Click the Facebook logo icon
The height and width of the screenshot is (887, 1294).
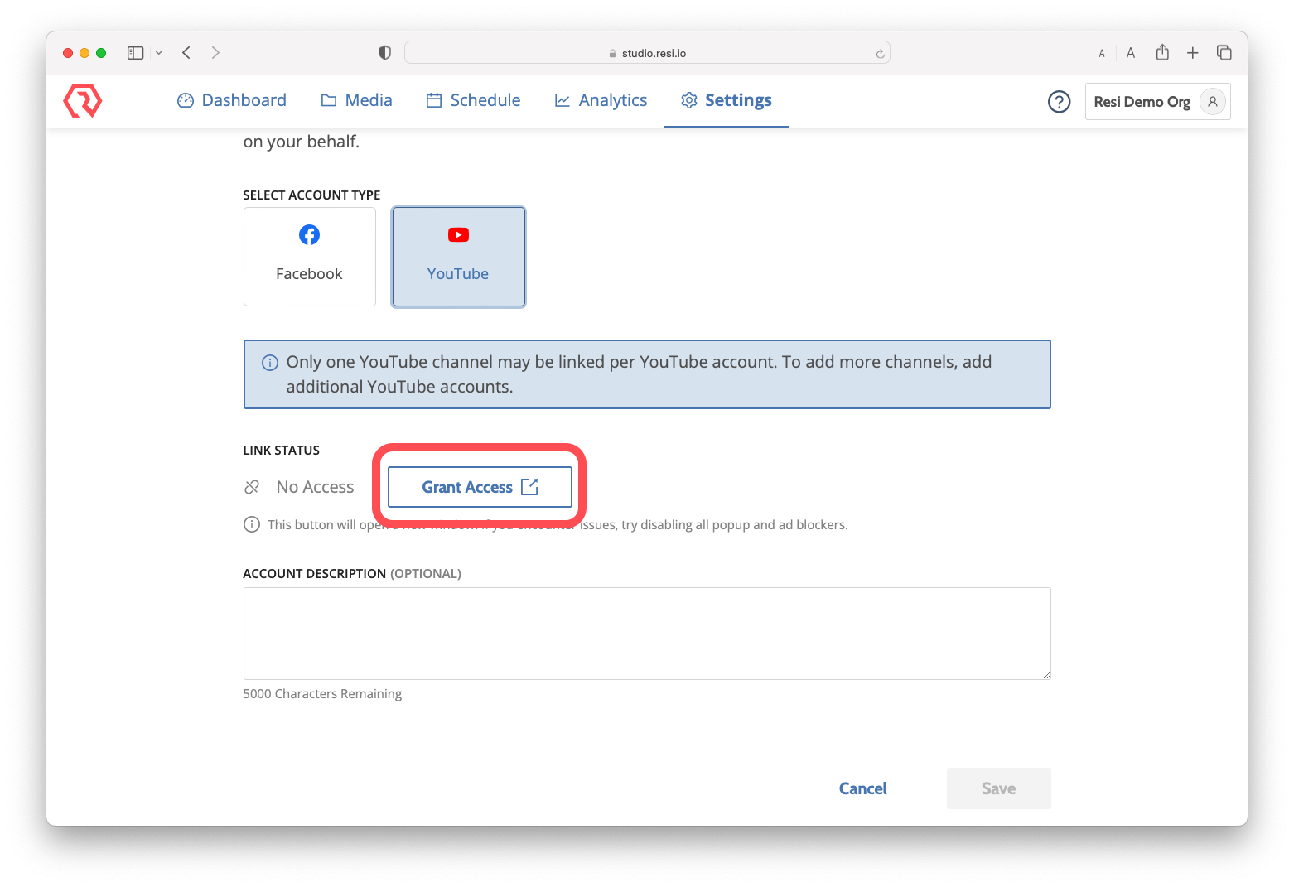309,234
